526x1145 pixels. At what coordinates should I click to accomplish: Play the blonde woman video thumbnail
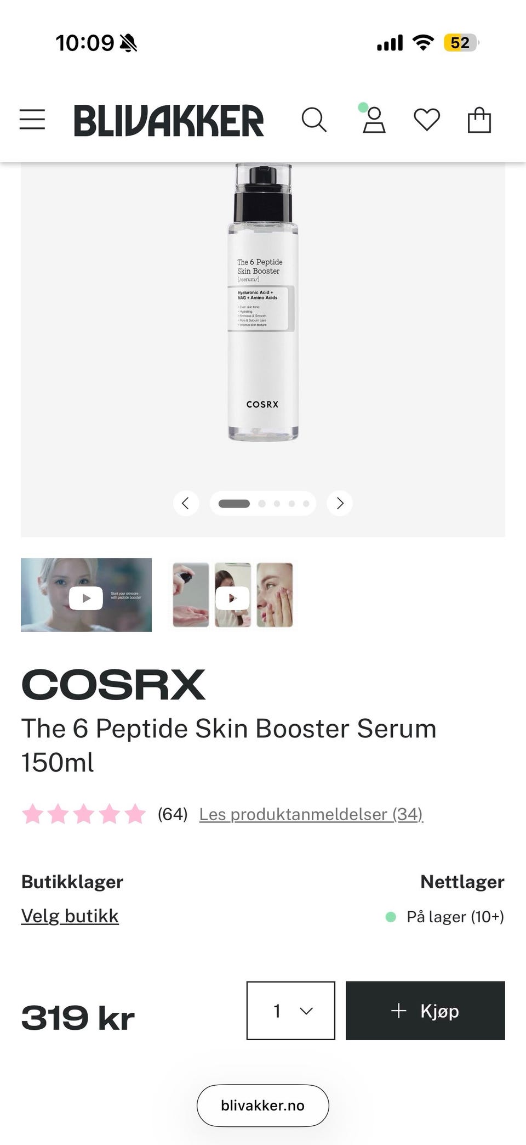point(86,595)
